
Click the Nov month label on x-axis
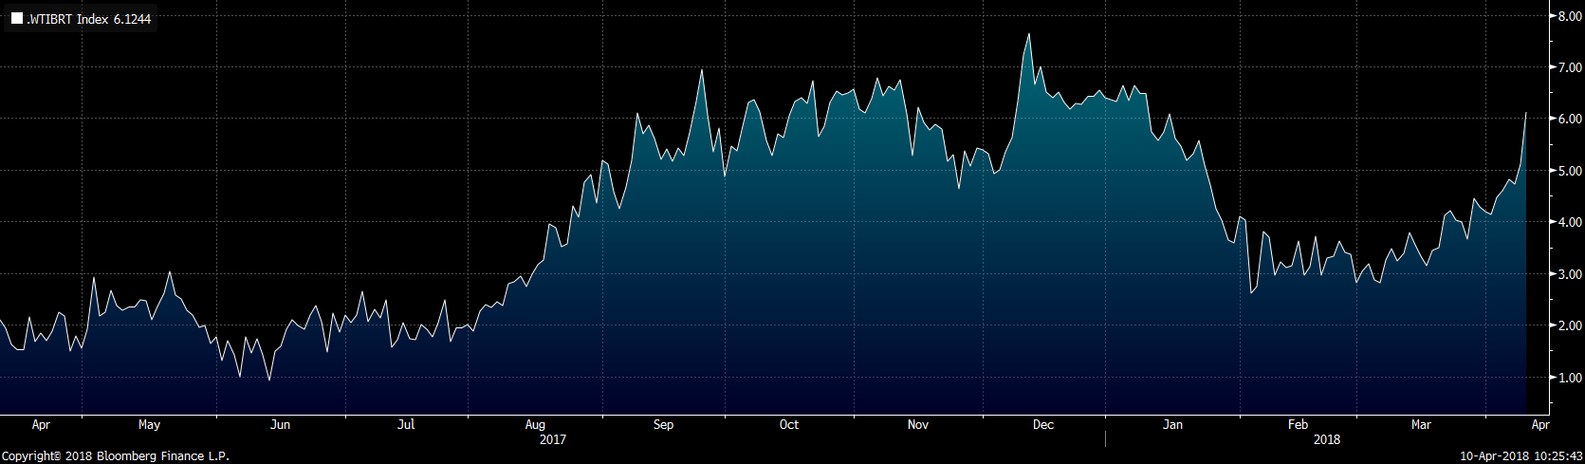pyautogui.click(x=917, y=424)
